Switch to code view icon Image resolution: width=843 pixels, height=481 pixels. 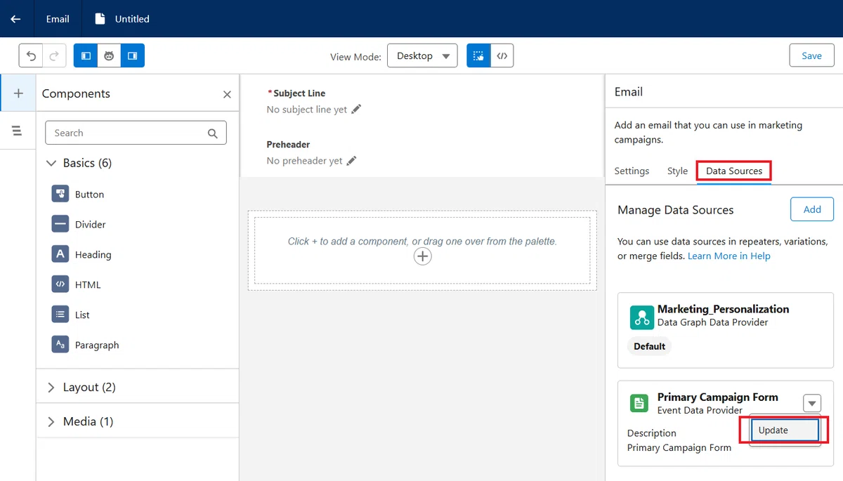(502, 55)
